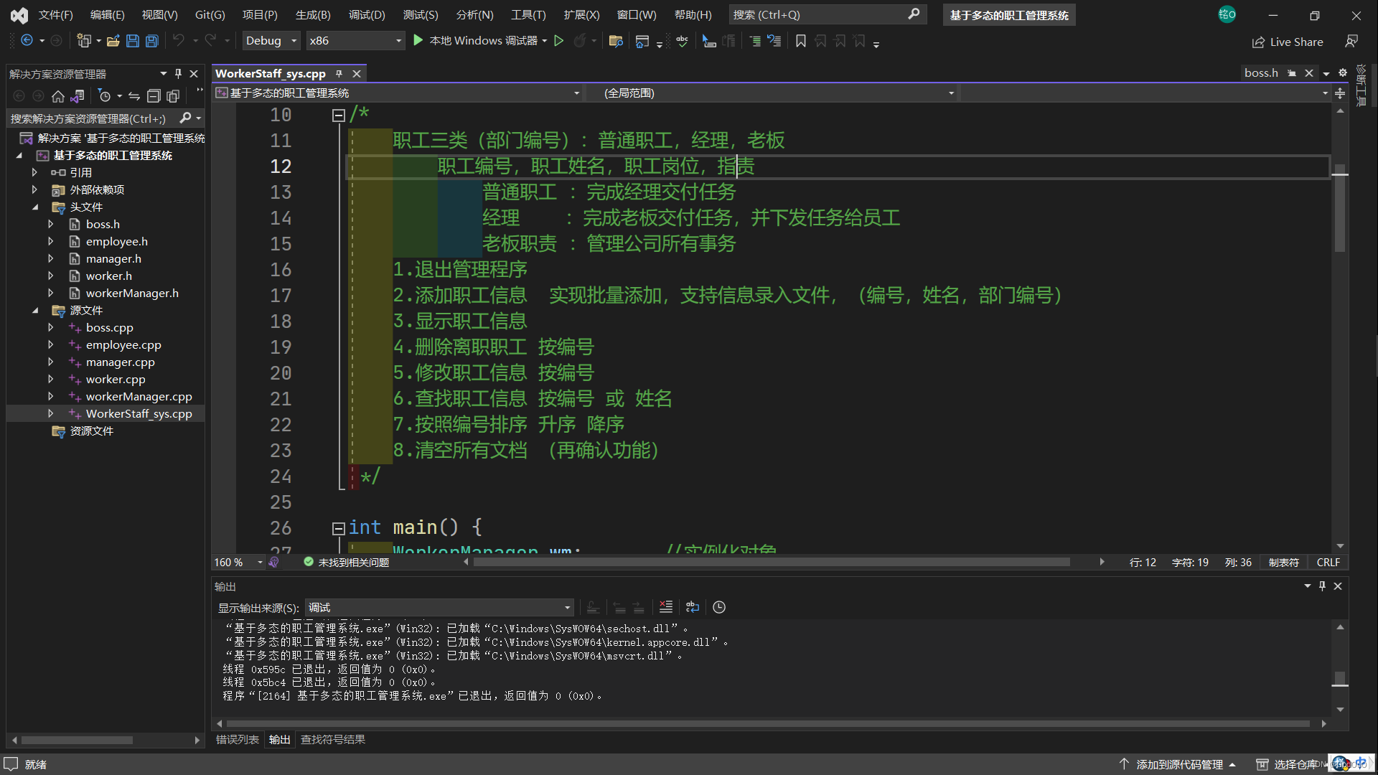
Task: Open boss.h tab
Action: click(1263, 73)
